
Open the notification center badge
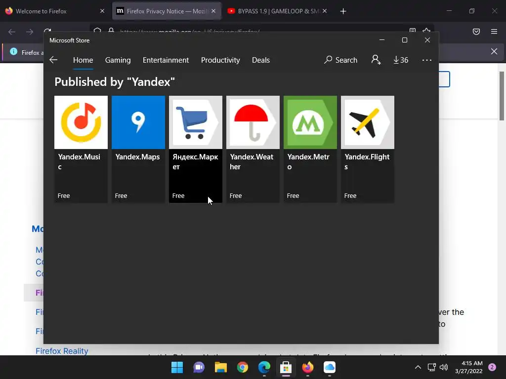(492, 367)
